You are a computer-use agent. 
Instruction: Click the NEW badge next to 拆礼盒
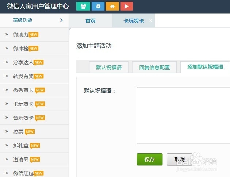tap(35, 146)
